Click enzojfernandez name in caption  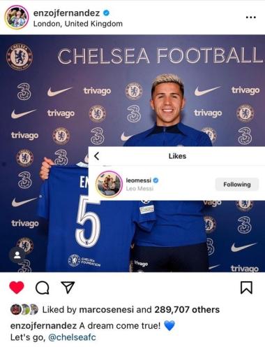[x=43, y=325]
